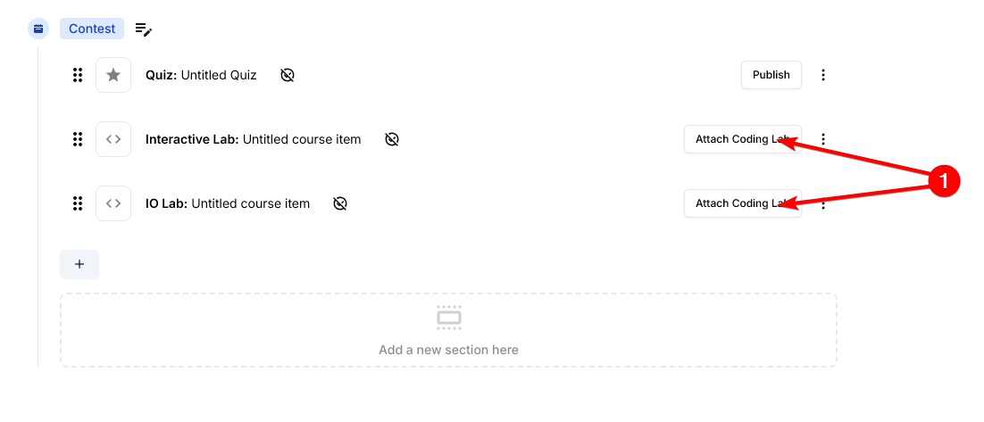Toggle visibility icon beside Untitled Quiz
The width and height of the screenshot is (984, 422).
pyautogui.click(x=288, y=75)
